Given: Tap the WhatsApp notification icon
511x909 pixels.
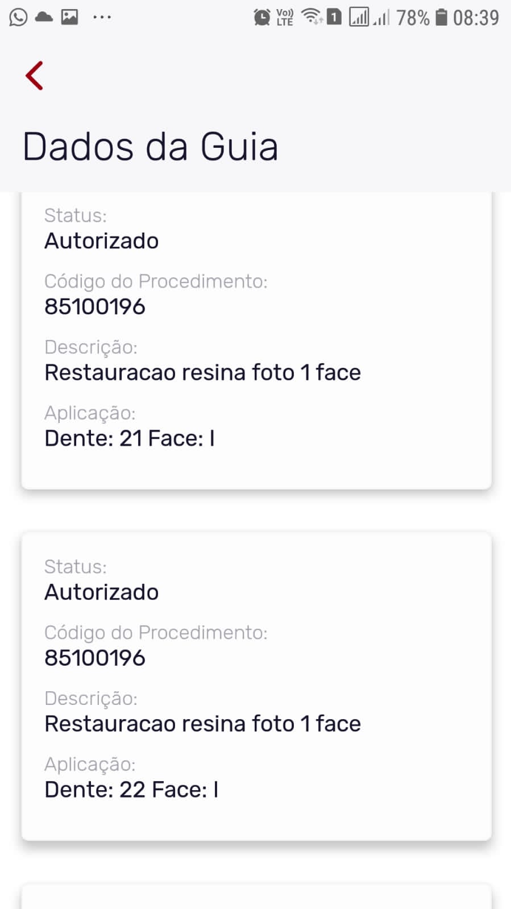Looking at the screenshot, I should 18,17.
